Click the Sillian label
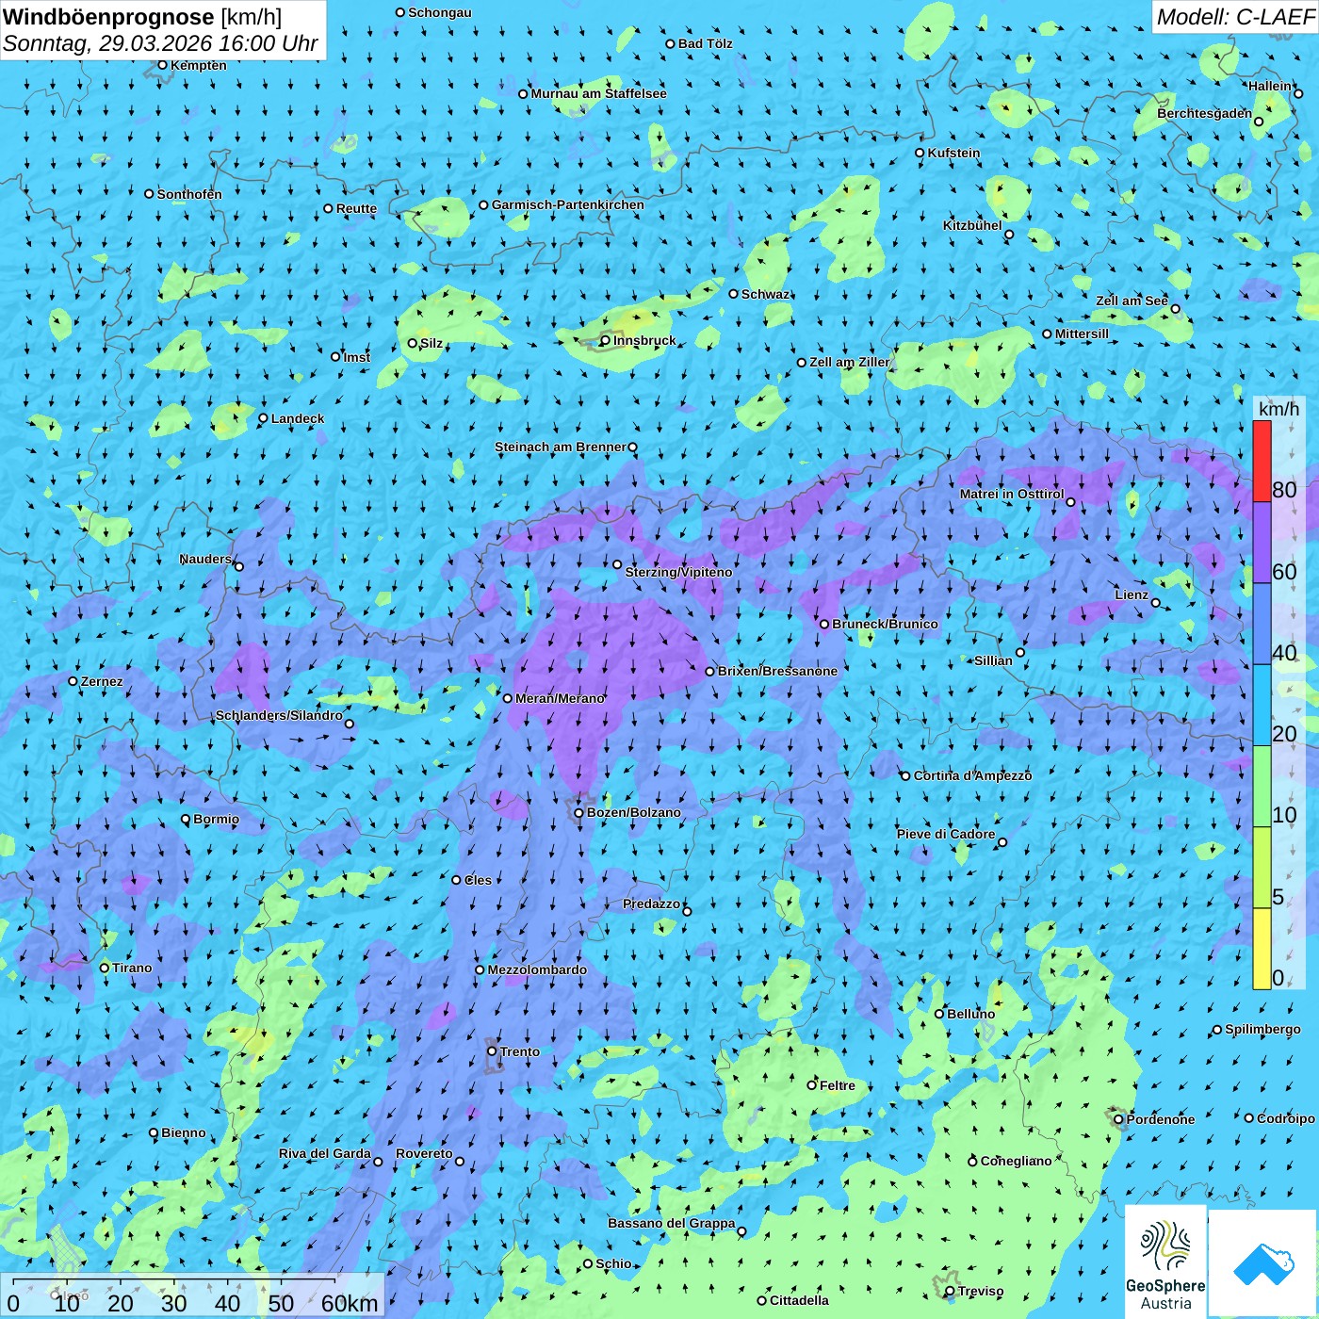 click(x=993, y=659)
